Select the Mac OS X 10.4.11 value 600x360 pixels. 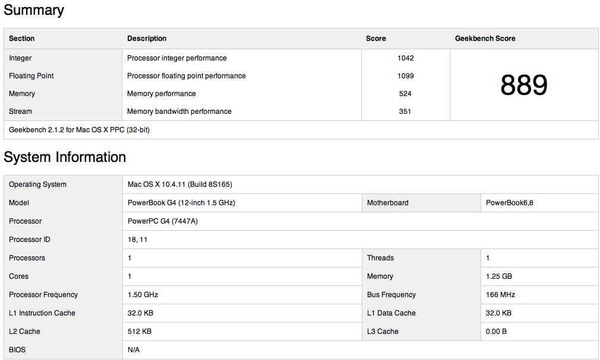click(x=180, y=184)
